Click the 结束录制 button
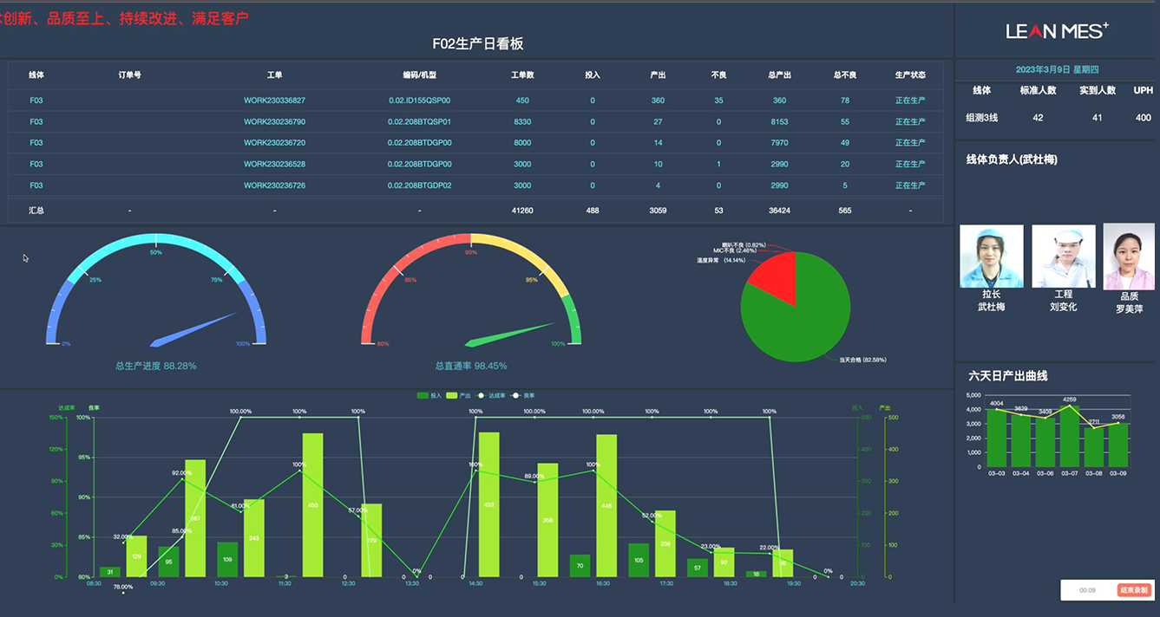 click(x=1134, y=590)
